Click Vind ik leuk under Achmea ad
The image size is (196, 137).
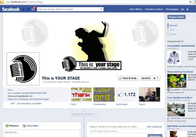[175, 118]
